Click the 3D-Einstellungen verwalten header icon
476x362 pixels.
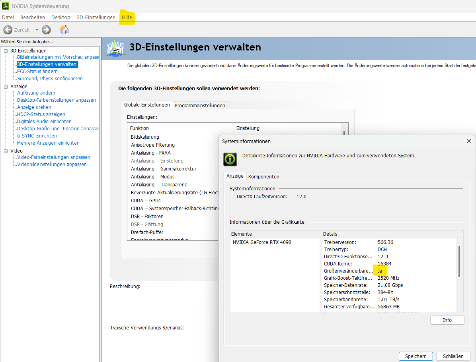point(115,48)
